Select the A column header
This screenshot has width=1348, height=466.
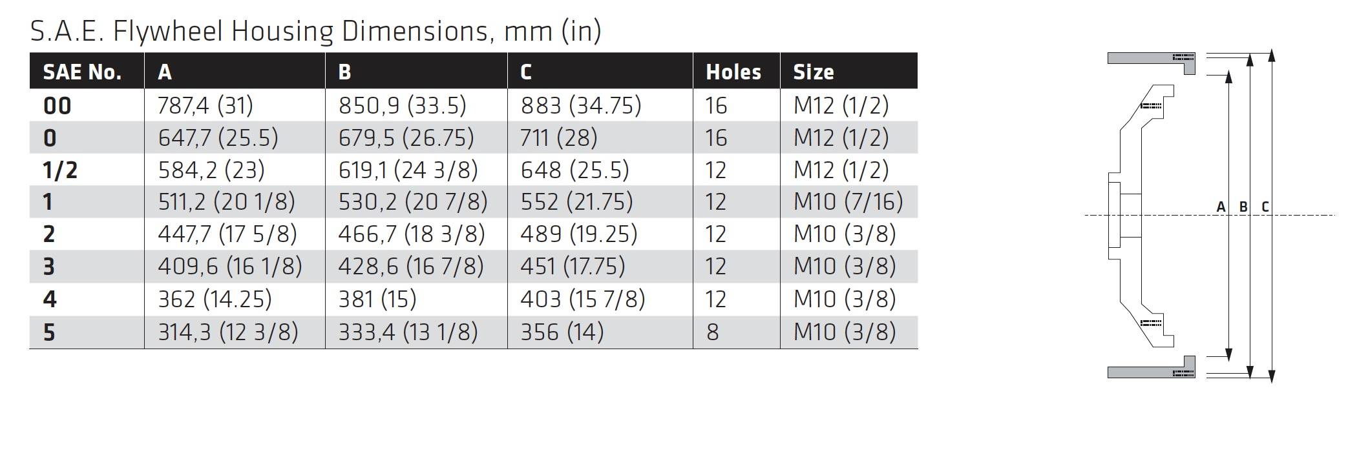point(165,72)
